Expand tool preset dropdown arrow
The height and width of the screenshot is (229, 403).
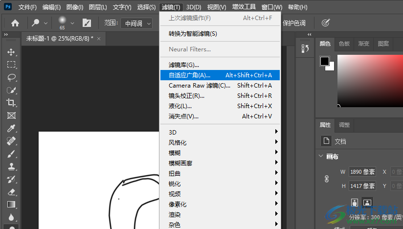pyautogui.click(x=45, y=23)
